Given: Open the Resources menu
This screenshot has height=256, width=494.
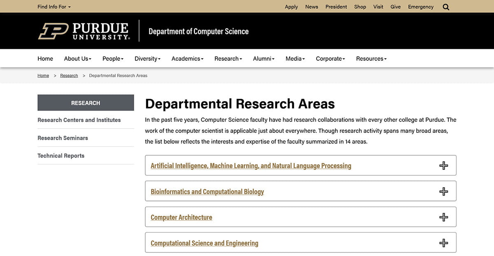Looking at the screenshot, I should click(371, 58).
